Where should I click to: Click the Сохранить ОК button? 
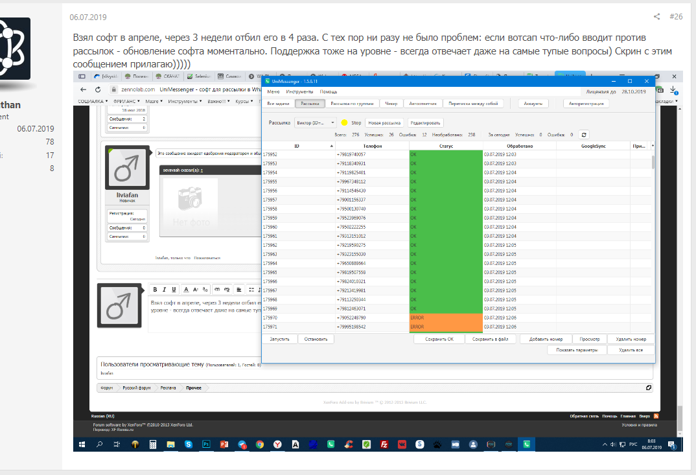tap(439, 339)
